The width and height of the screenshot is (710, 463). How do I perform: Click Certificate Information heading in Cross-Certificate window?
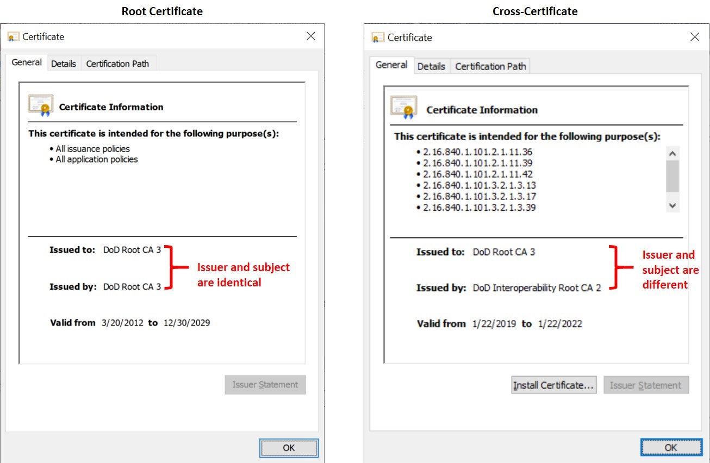click(x=482, y=110)
